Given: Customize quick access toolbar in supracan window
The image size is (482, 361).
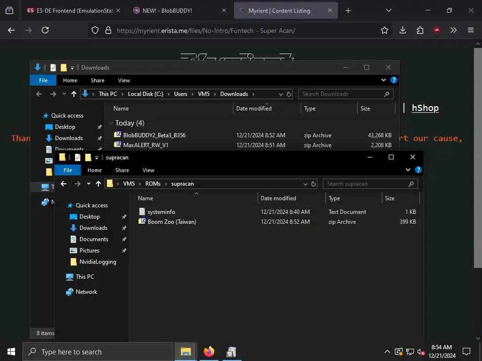Looking at the screenshot, I should 96,158.
